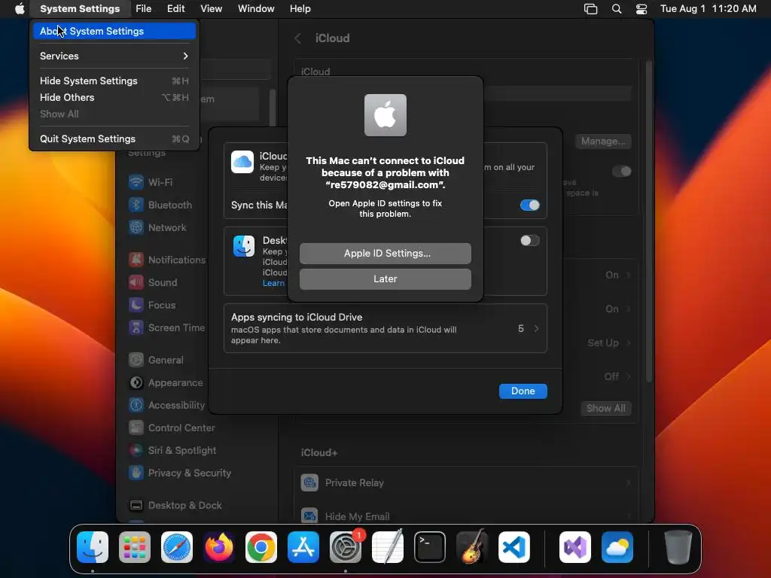The height and width of the screenshot is (578, 771).
Task: Click Later to dismiss the alert
Action: point(385,279)
